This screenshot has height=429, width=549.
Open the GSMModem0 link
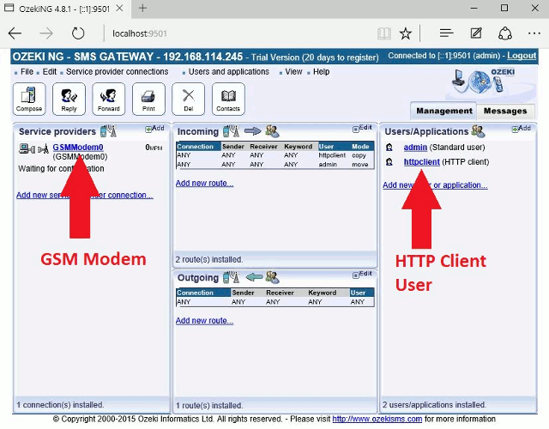coord(78,148)
